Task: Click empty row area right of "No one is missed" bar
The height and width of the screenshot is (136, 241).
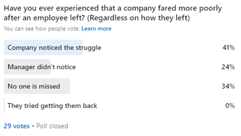Action: tap(140, 86)
